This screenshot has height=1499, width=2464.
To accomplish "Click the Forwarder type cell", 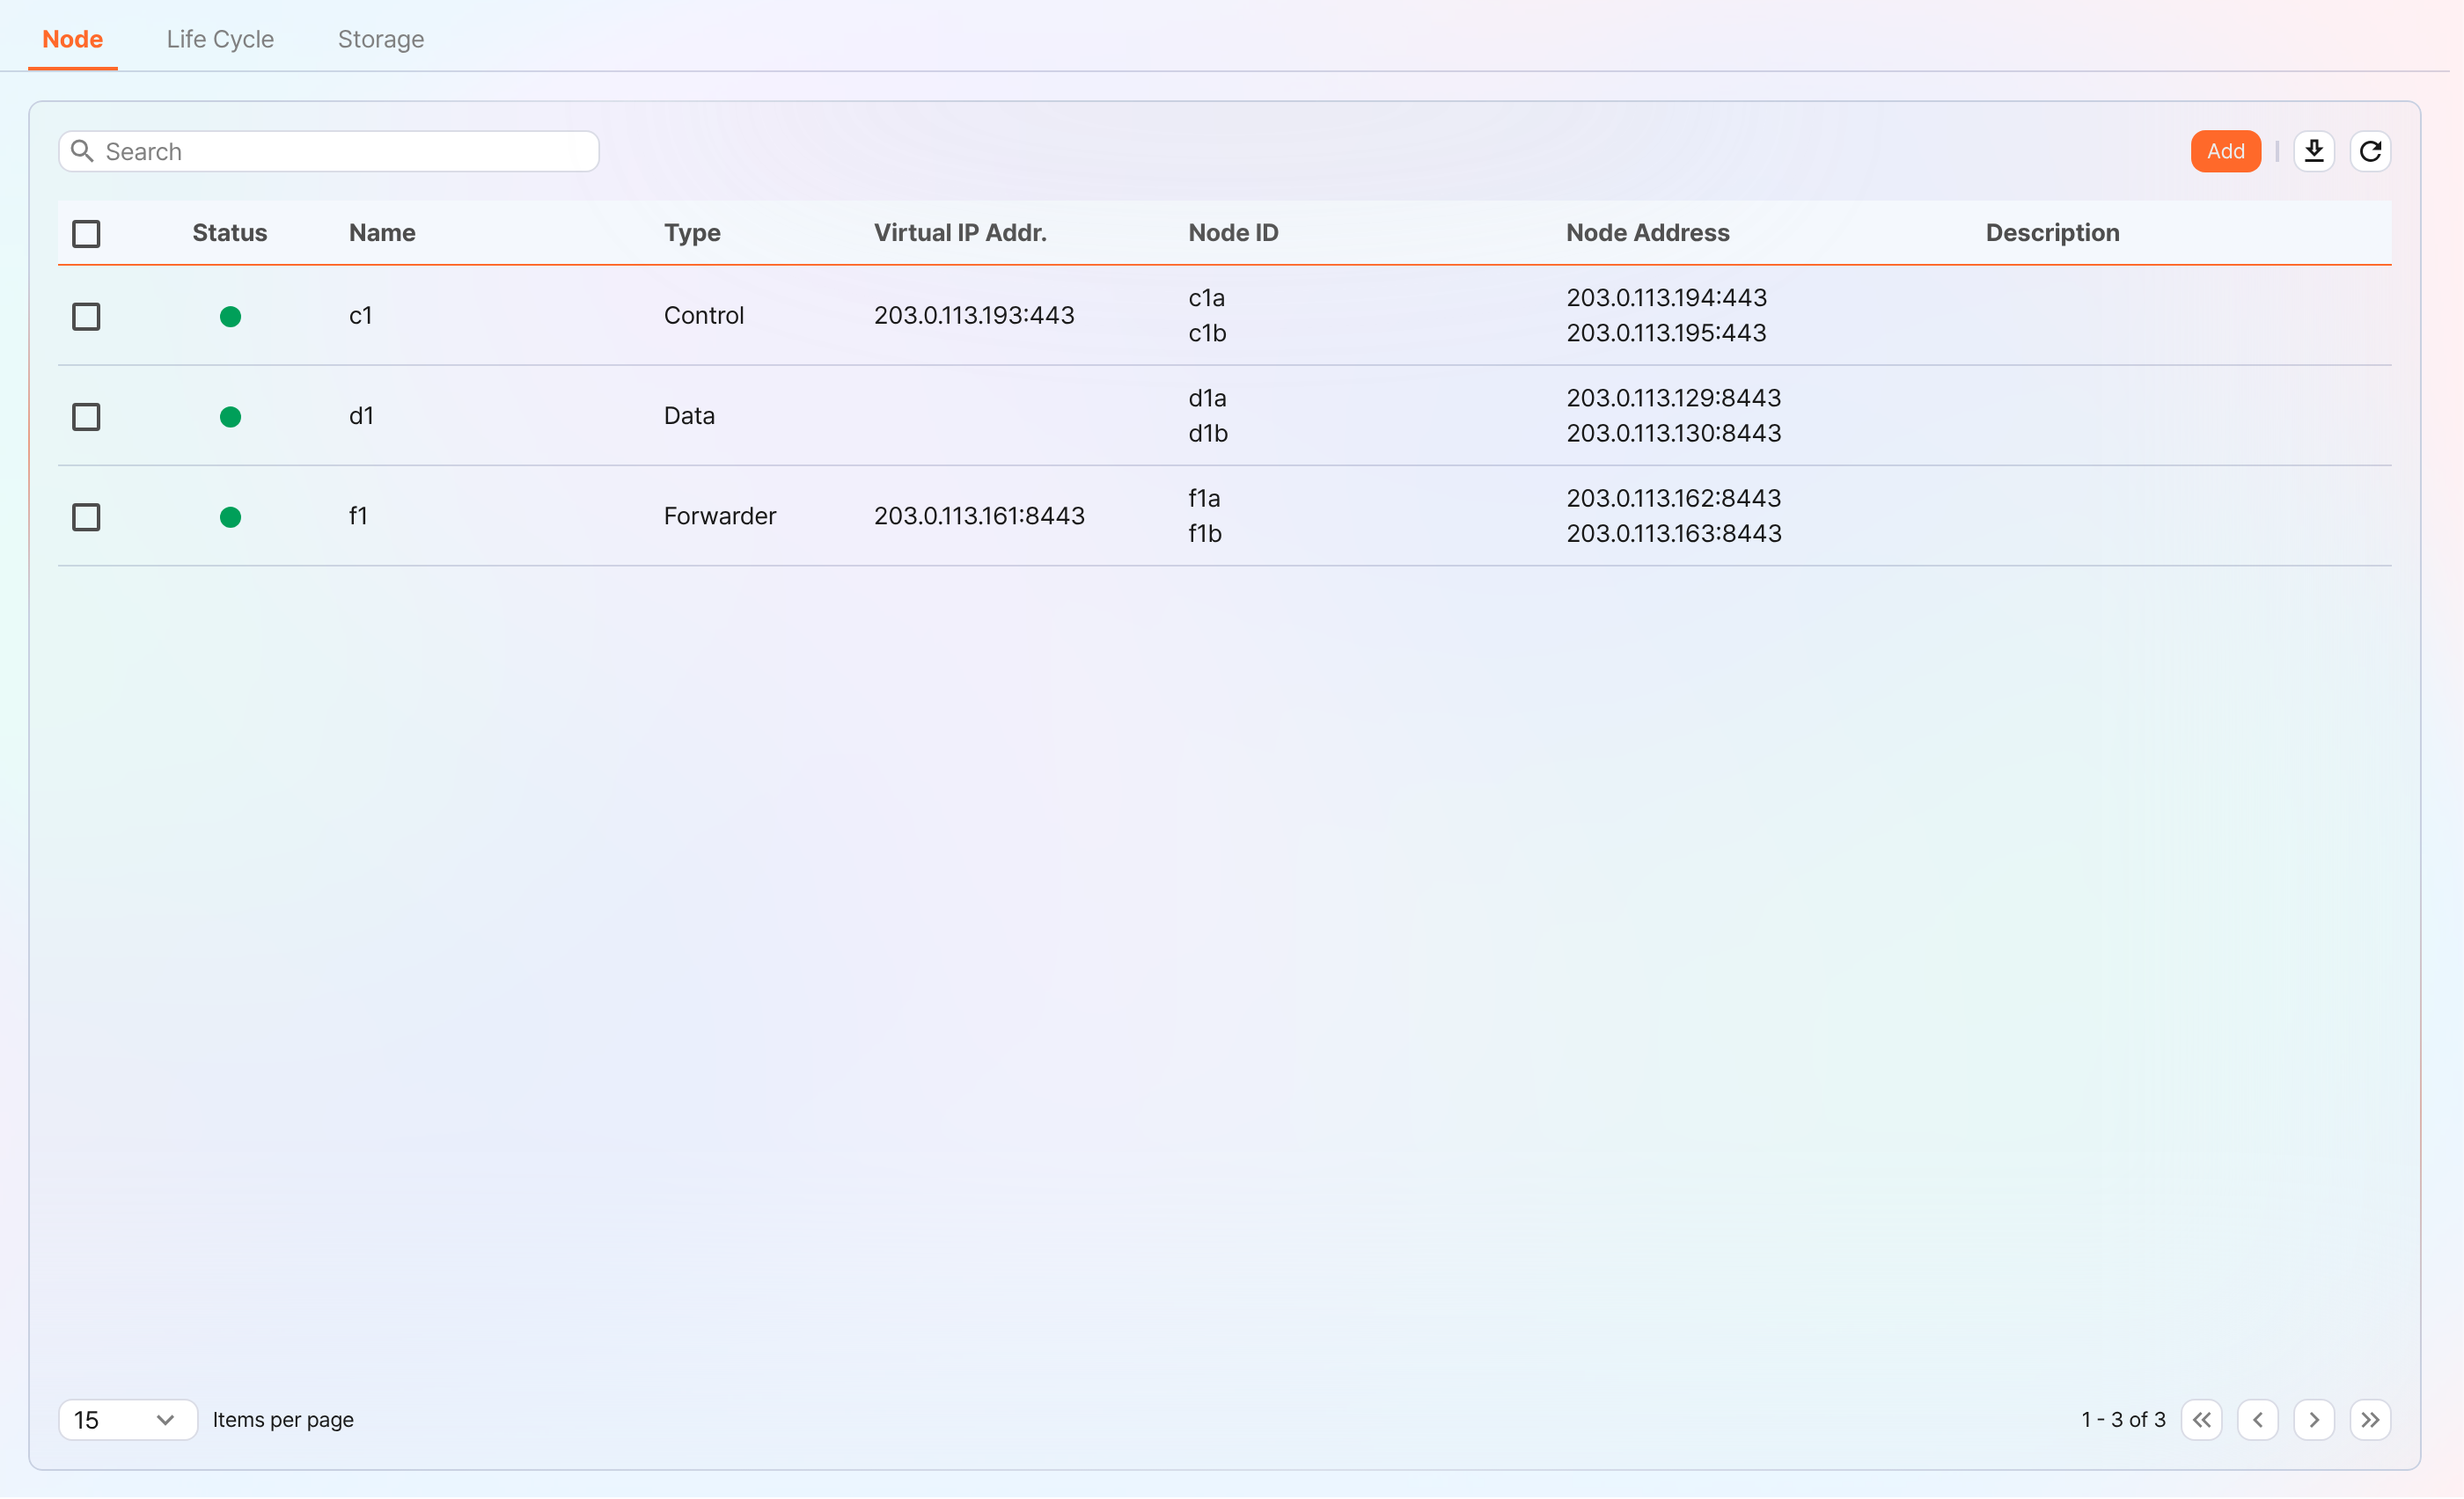I will pos(720,516).
